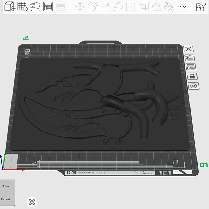Click the Front face of view cube

pos(6,199)
